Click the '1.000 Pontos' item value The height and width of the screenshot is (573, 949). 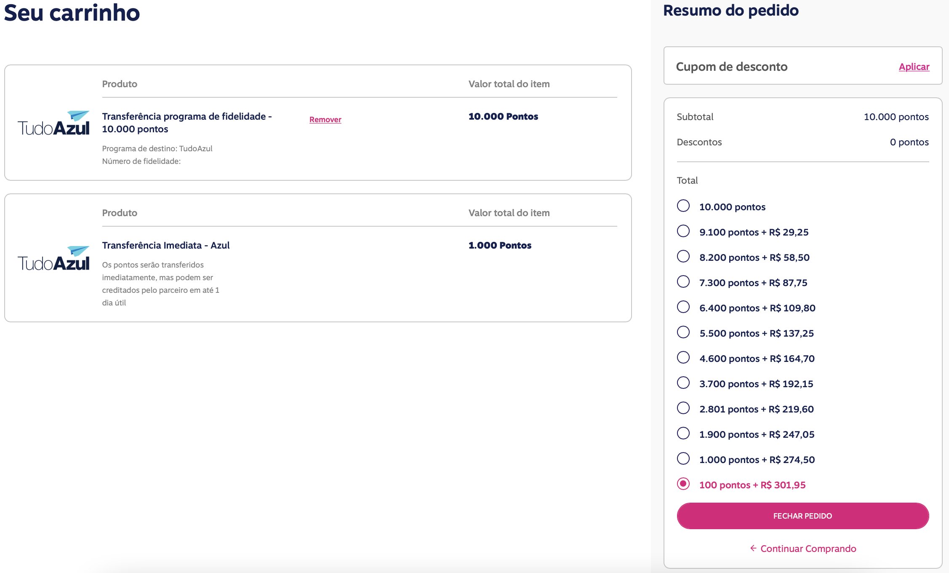[500, 246]
